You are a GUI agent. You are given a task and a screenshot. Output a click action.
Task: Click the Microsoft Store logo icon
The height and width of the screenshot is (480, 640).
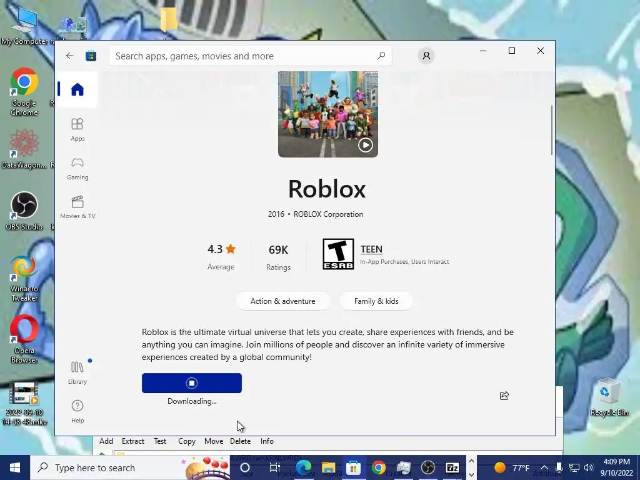tap(91, 56)
